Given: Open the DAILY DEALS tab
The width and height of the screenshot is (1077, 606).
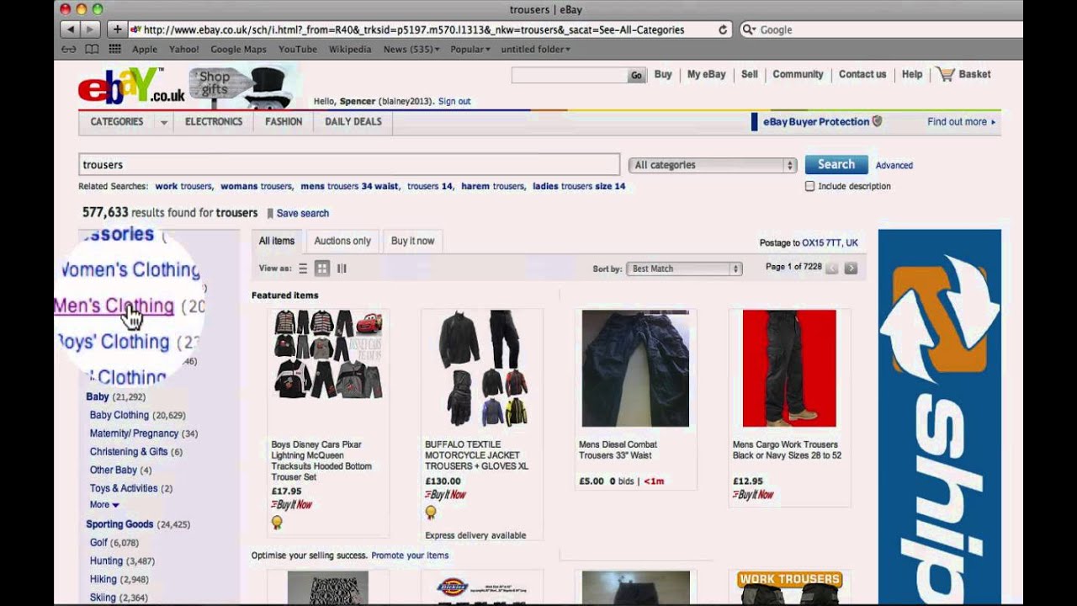Looking at the screenshot, I should point(353,122).
